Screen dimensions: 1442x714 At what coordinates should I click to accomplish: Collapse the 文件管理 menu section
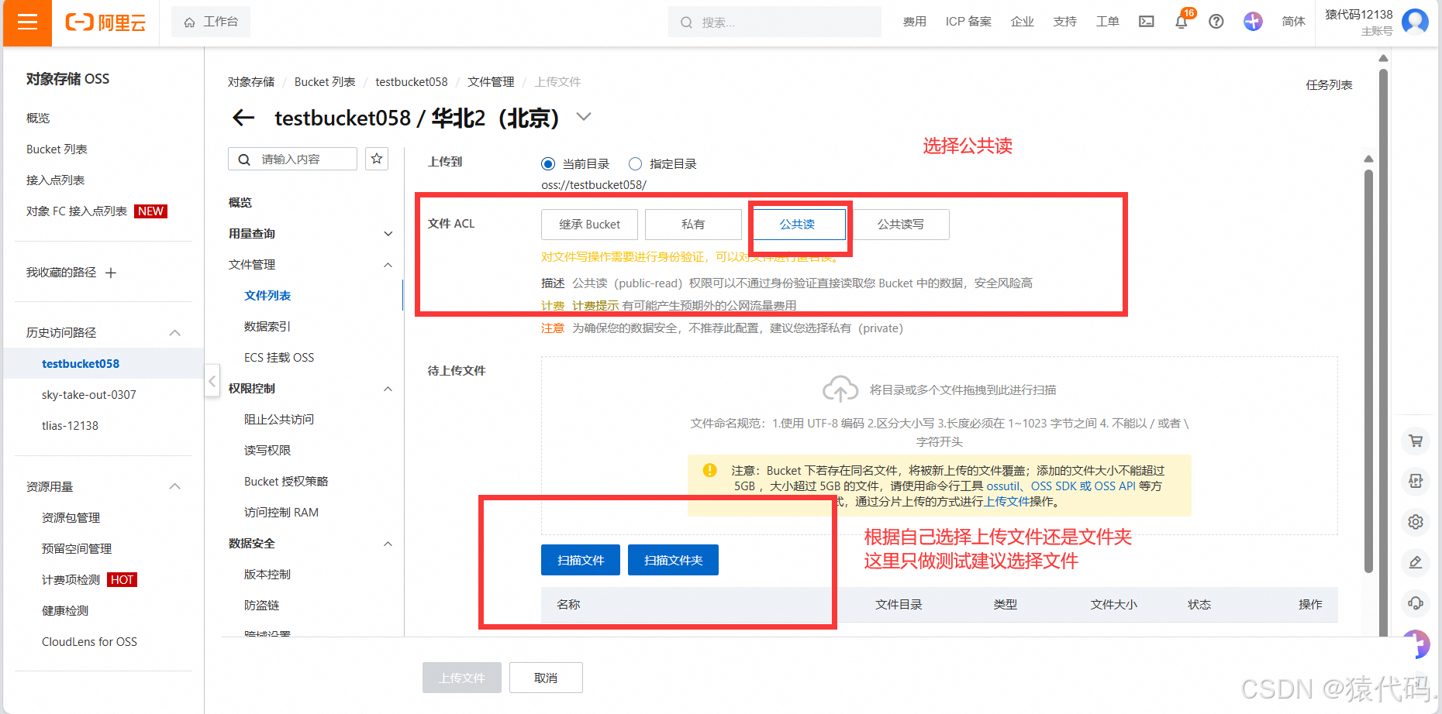pyautogui.click(x=388, y=265)
